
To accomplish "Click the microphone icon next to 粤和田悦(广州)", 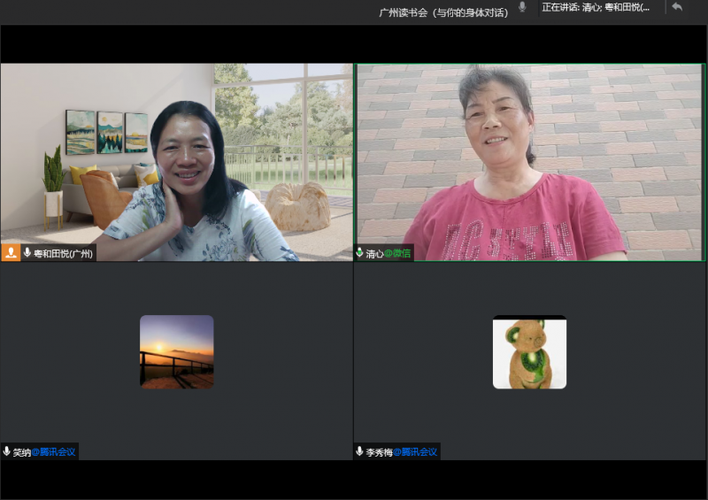I will 27,253.
